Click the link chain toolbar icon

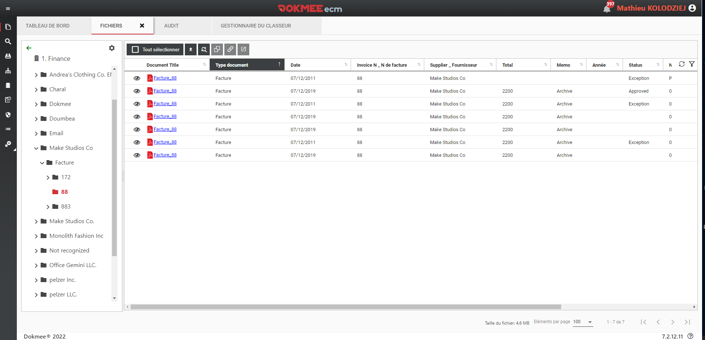[x=230, y=49]
